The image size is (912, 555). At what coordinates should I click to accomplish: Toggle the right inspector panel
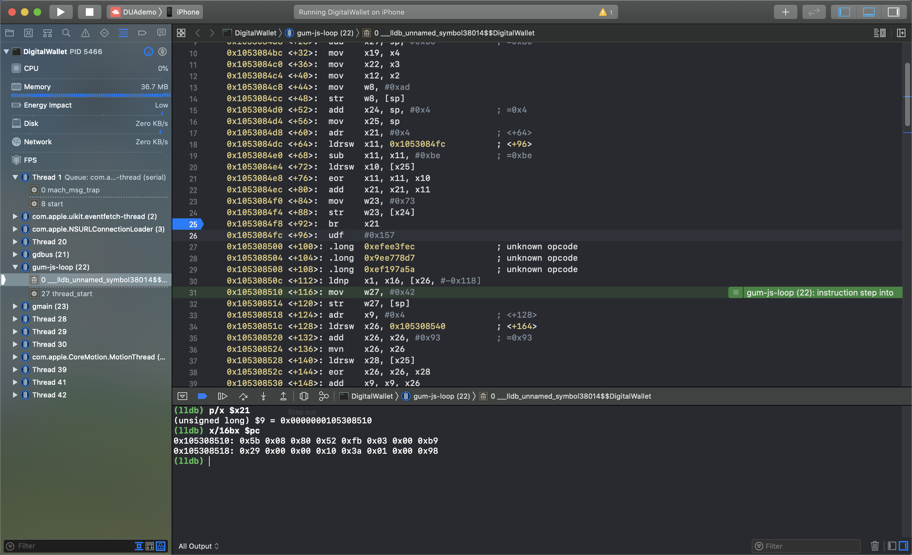894,12
